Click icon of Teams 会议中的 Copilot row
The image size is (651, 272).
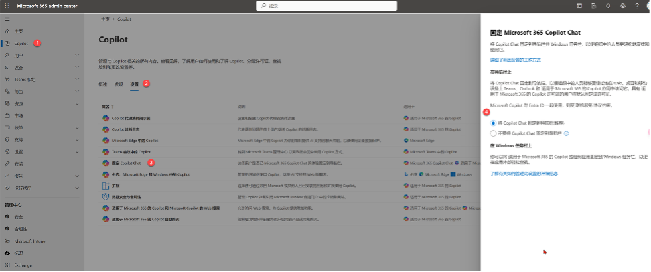coord(106,152)
